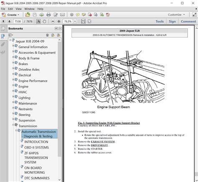Open the bookmarks options dropdown menu
This screenshot has width=198, height=182.
tap(11, 35)
